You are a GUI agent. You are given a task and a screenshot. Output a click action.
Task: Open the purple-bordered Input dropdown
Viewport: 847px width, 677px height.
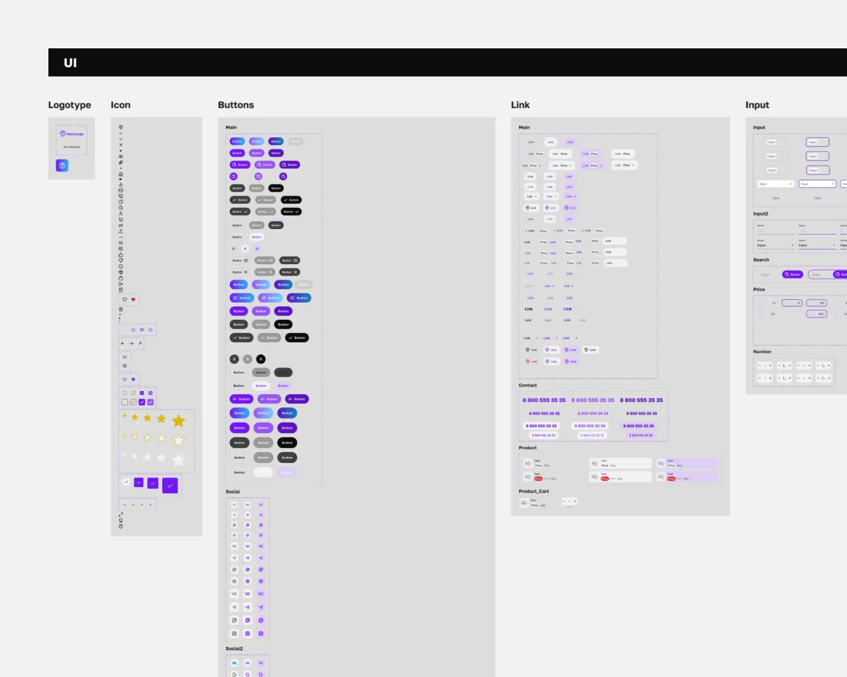(817, 184)
